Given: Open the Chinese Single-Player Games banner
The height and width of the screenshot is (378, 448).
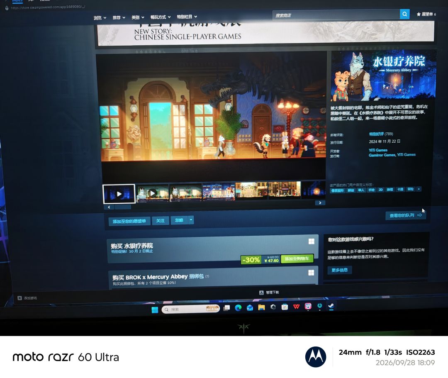Looking at the screenshot, I should 266,34.
